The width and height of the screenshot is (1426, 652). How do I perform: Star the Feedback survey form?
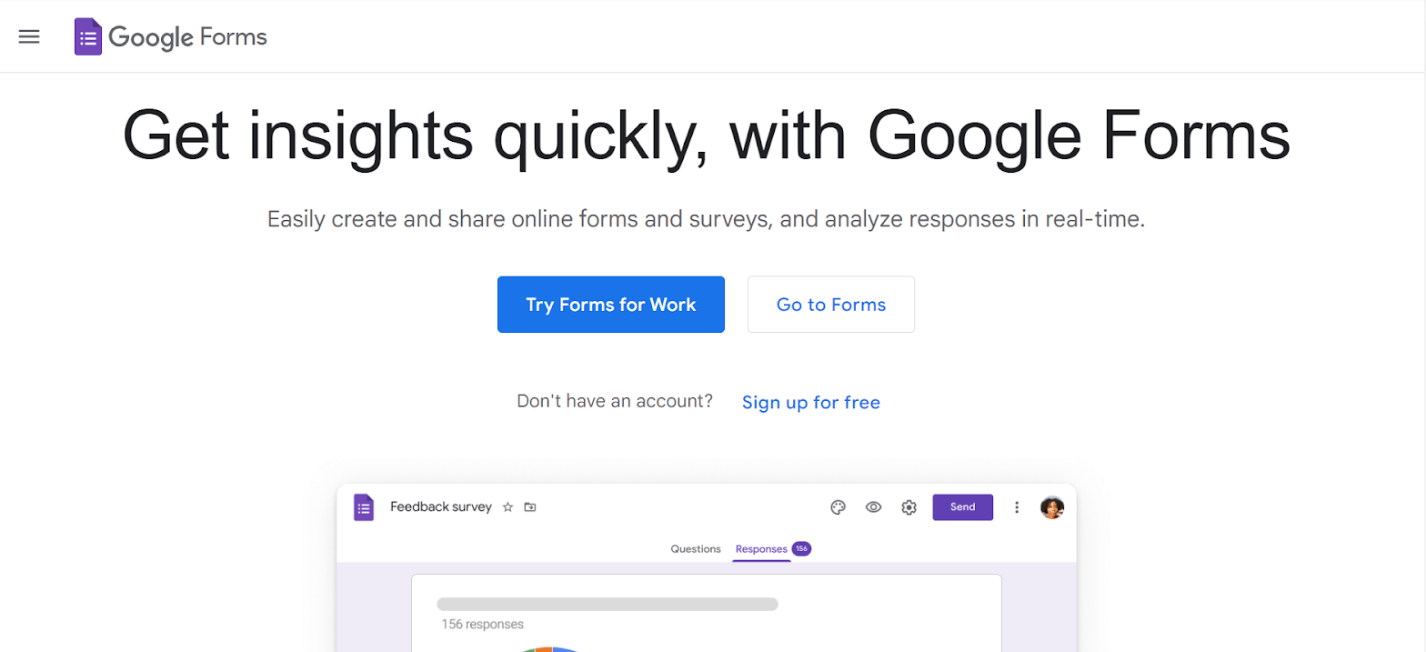pyautogui.click(x=508, y=507)
